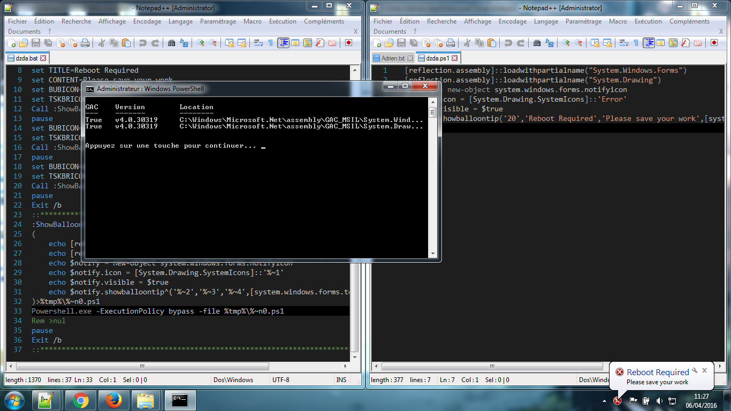Click Find binoculars icon in left Notepad++ toolbar
Screen dimensions: 731x411
(171, 43)
